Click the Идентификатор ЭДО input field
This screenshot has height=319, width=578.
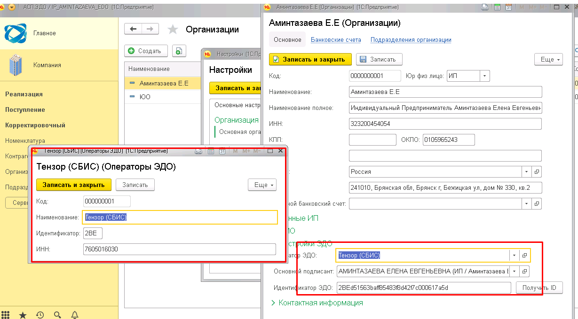(423, 288)
